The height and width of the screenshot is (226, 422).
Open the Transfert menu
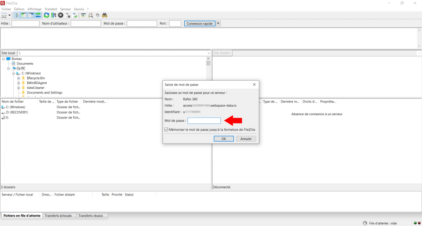coord(51,9)
